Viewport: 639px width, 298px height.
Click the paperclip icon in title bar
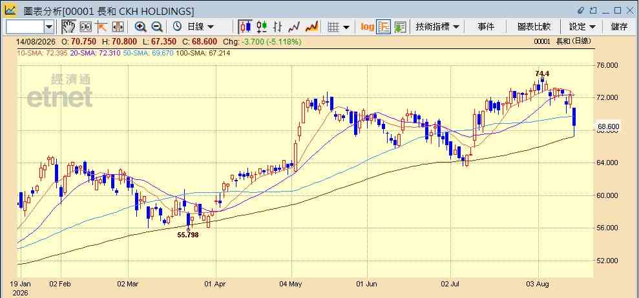[581, 10]
